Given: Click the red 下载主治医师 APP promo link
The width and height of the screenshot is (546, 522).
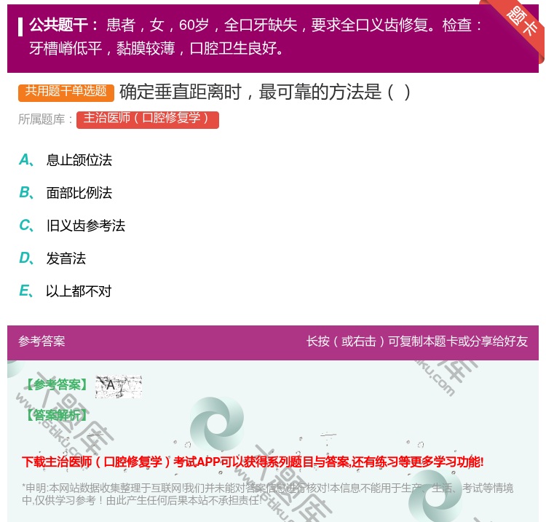Looking at the screenshot, I should [253, 462].
